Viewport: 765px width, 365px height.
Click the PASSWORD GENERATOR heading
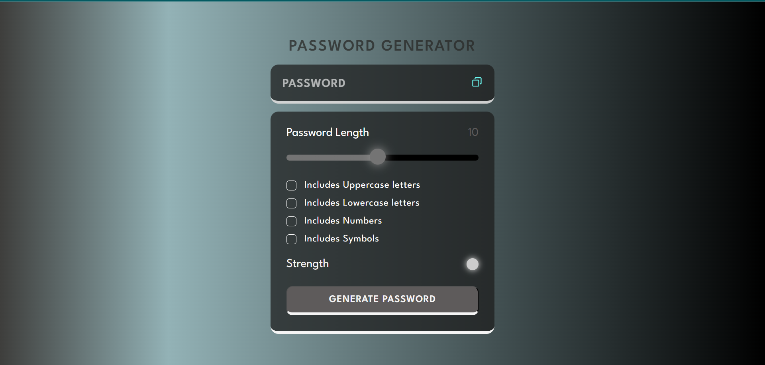click(x=382, y=46)
